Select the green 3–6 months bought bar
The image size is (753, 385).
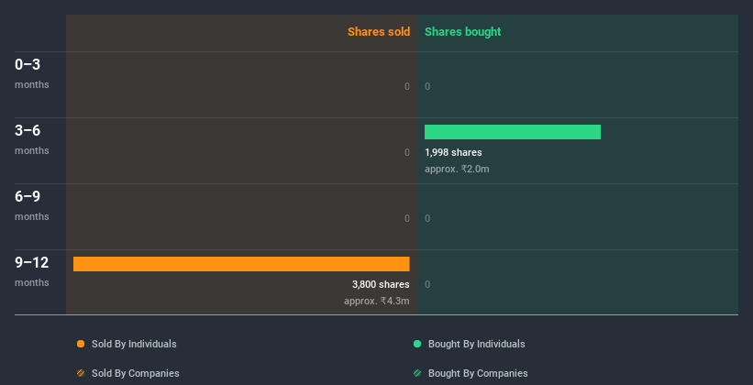pos(513,132)
